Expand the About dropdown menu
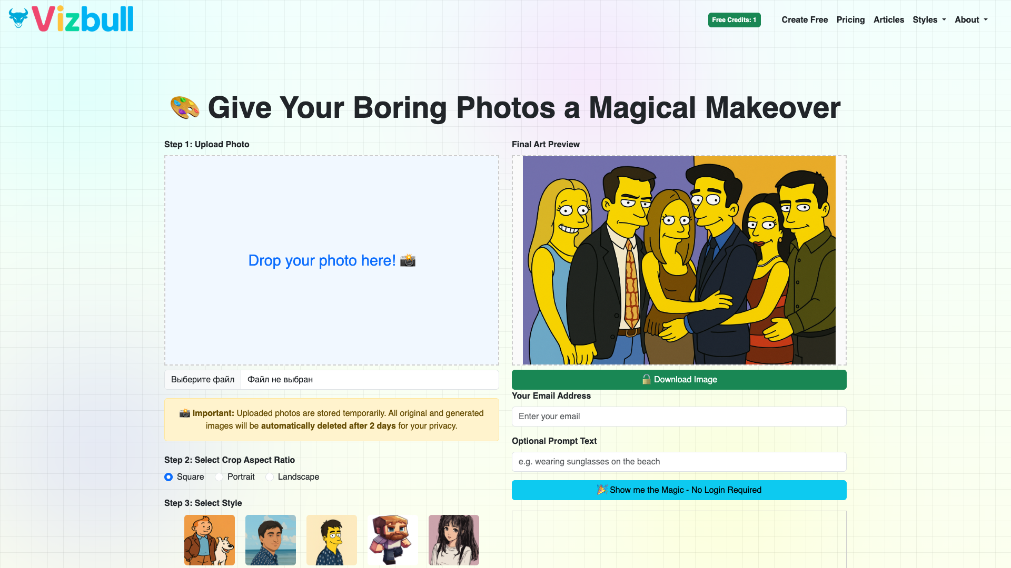1011x568 pixels. click(972, 19)
